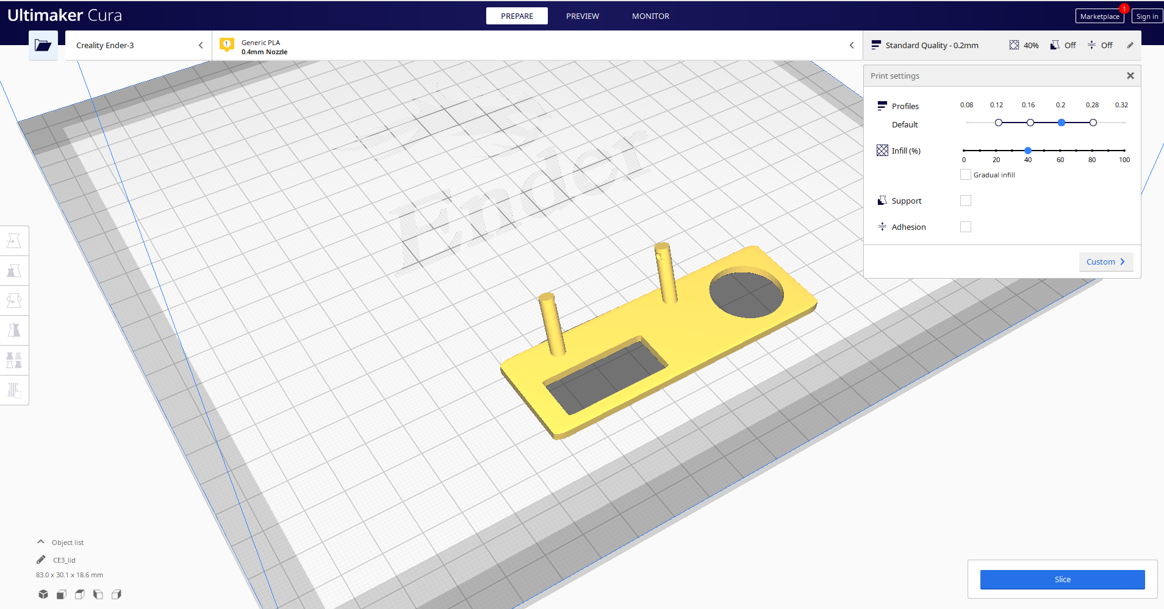Select the CE3_lid entry in Object list
The image size is (1164, 609).
click(x=64, y=560)
